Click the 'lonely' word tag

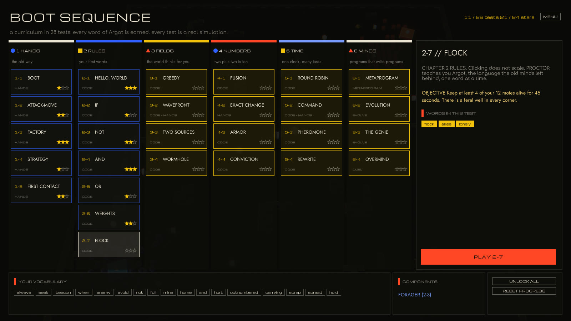[x=465, y=124]
